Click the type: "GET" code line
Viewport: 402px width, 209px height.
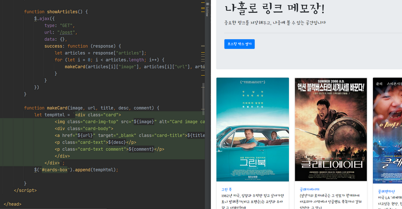click(x=60, y=25)
